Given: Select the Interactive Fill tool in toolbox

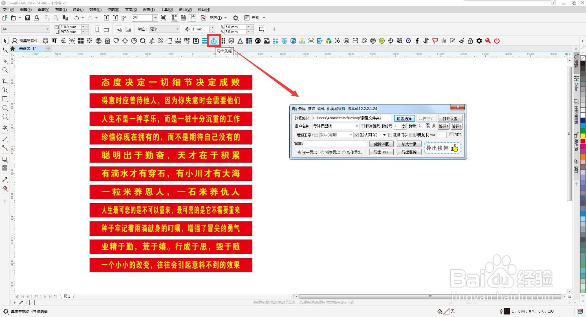Looking at the screenshot, I should [5, 189].
